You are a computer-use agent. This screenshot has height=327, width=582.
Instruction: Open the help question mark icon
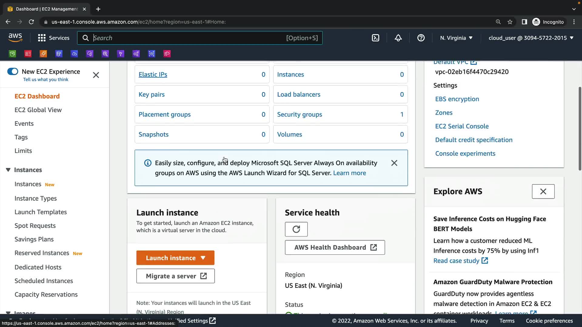click(x=421, y=38)
